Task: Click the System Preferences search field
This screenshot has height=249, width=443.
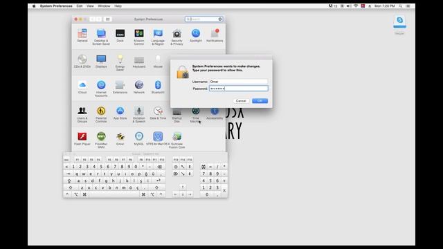Action: tap(204, 19)
